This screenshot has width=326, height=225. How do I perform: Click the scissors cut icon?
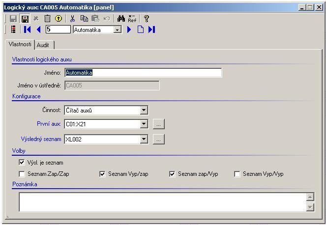click(72, 19)
